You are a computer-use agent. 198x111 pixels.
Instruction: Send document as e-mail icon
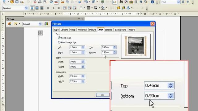[x=22, y=2]
